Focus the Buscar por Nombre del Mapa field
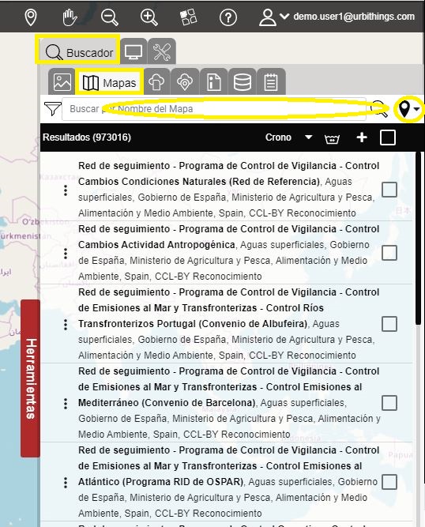425x527 pixels. [214, 109]
